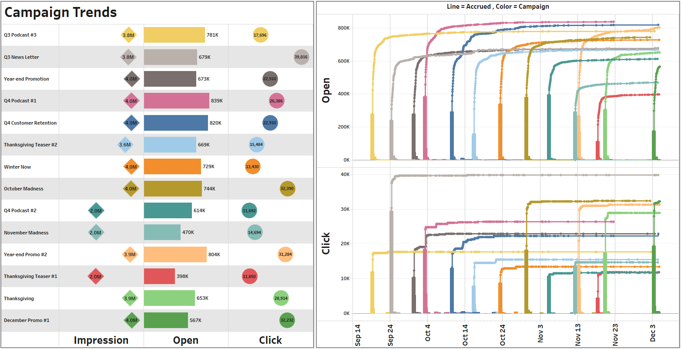Select the Thanksgiving Teaser #2 row label
This screenshot has height=349, width=681.
tap(30, 145)
